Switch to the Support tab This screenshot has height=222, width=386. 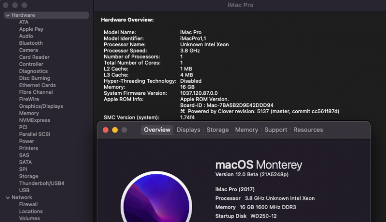(276, 130)
